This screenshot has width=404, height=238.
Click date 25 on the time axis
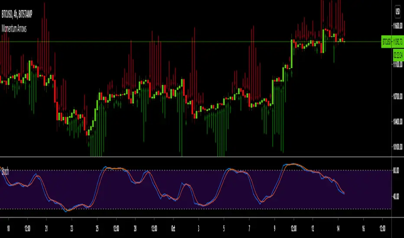click(x=97, y=228)
